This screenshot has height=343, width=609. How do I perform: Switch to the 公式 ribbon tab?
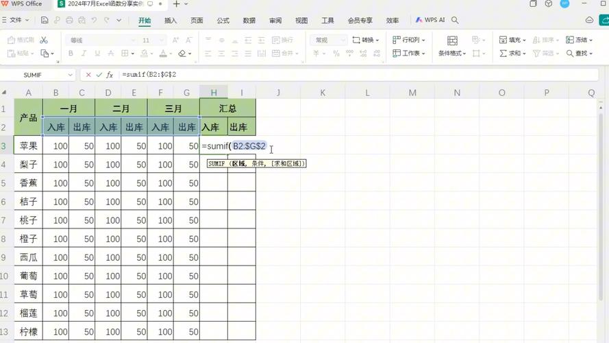coord(223,20)
